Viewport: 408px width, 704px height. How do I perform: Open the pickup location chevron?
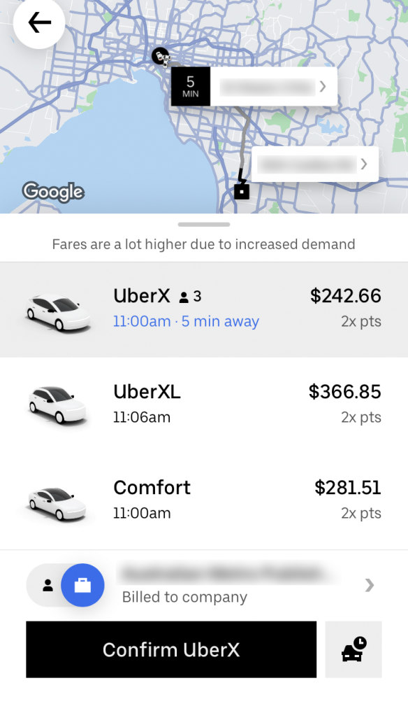(x=323, y=87)
